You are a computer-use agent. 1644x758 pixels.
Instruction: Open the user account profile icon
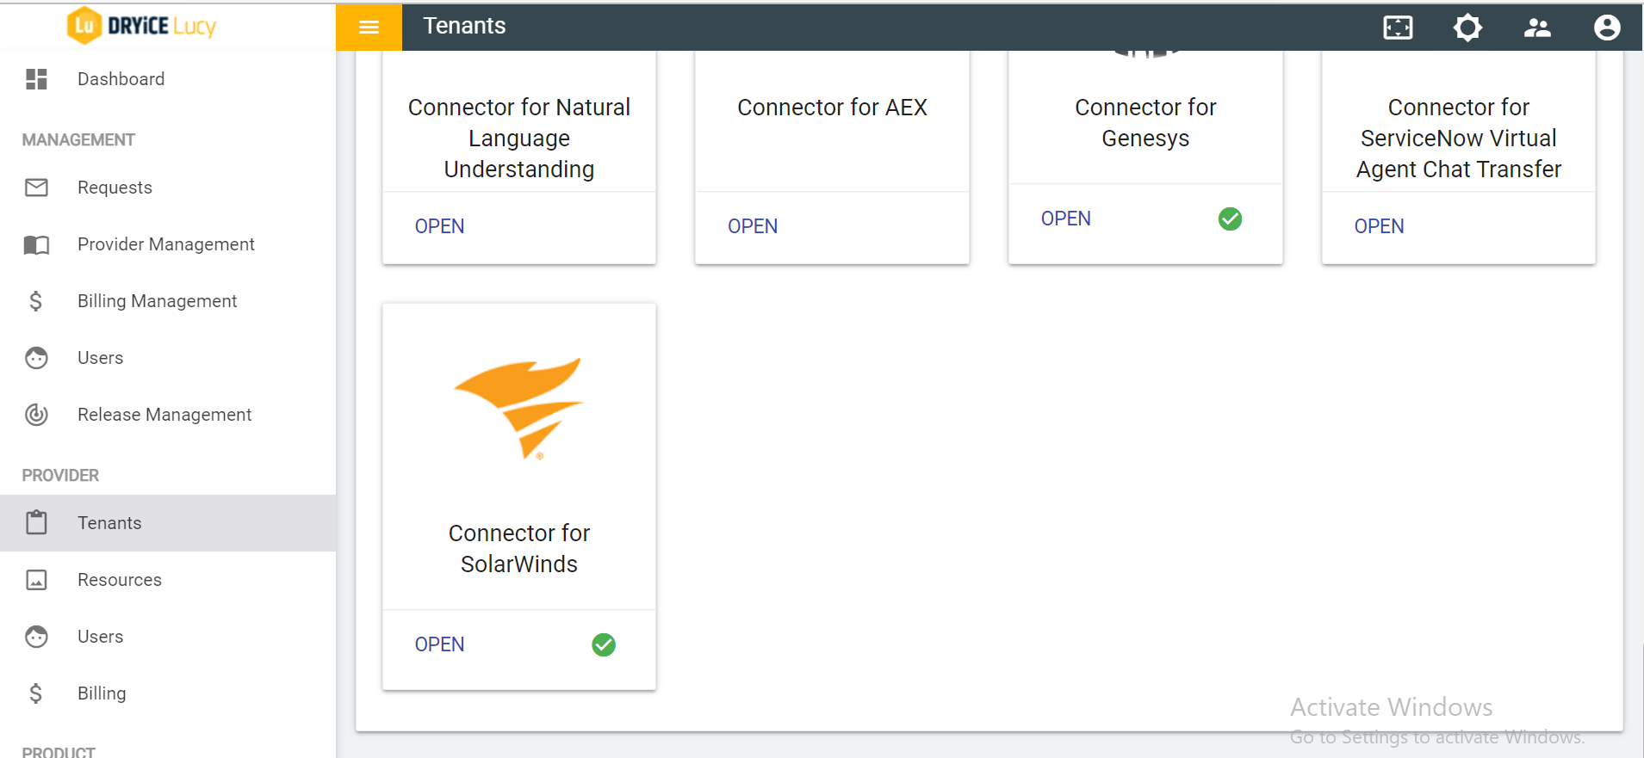click(1606, 28)
